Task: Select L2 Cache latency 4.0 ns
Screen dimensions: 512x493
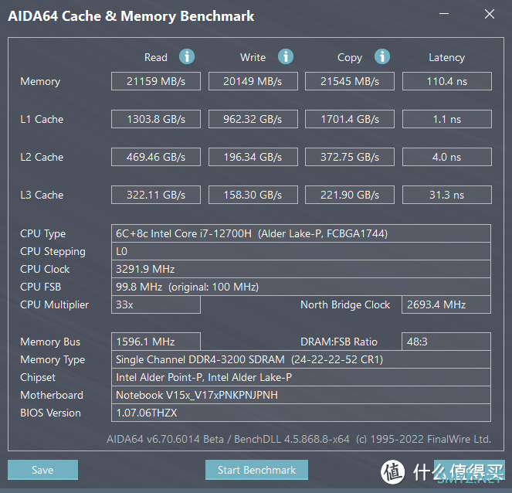Action: coord(446,157)
